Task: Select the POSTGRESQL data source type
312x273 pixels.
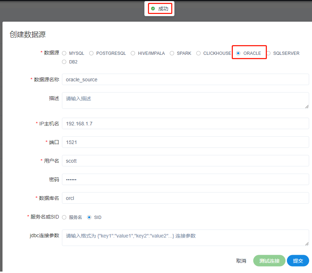Action: (x=91, y=53)
